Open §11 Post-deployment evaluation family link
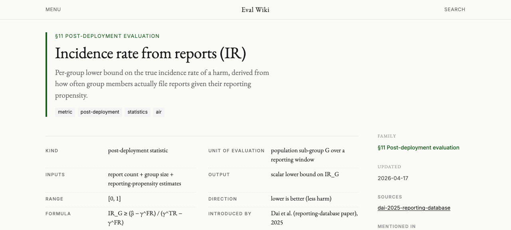The image size is (511, 230). [x=418, y=147]
